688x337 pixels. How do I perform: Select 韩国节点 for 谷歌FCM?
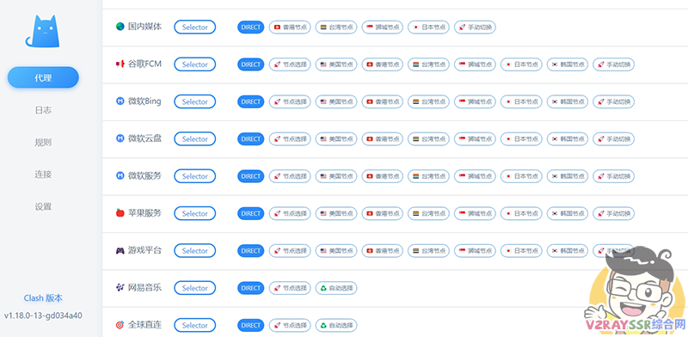(568, 64)
